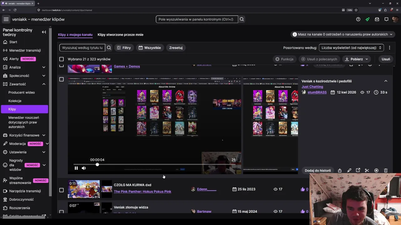This screenshot has height=225, width=401.
Task: Open the sort-by Liczba wyświetleń dropdown
Action: point(351,48)
